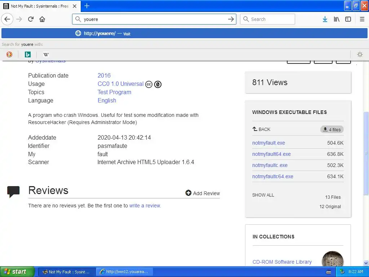Image resolution: width=369 pixels, height=277 pixels.
Task: Click into the Search box
Action: [268, 19]
